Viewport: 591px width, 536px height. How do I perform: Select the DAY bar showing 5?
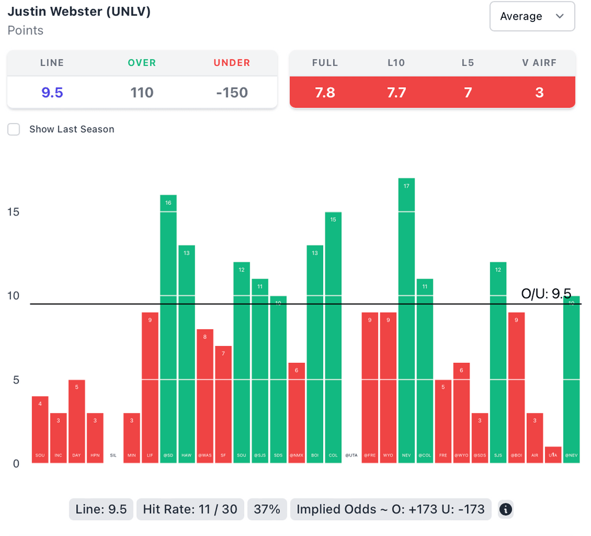(x=77, y=421)
